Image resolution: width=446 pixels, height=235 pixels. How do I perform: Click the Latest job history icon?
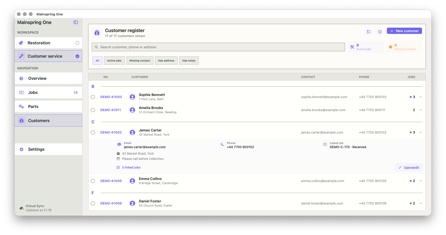click(325, 144)
